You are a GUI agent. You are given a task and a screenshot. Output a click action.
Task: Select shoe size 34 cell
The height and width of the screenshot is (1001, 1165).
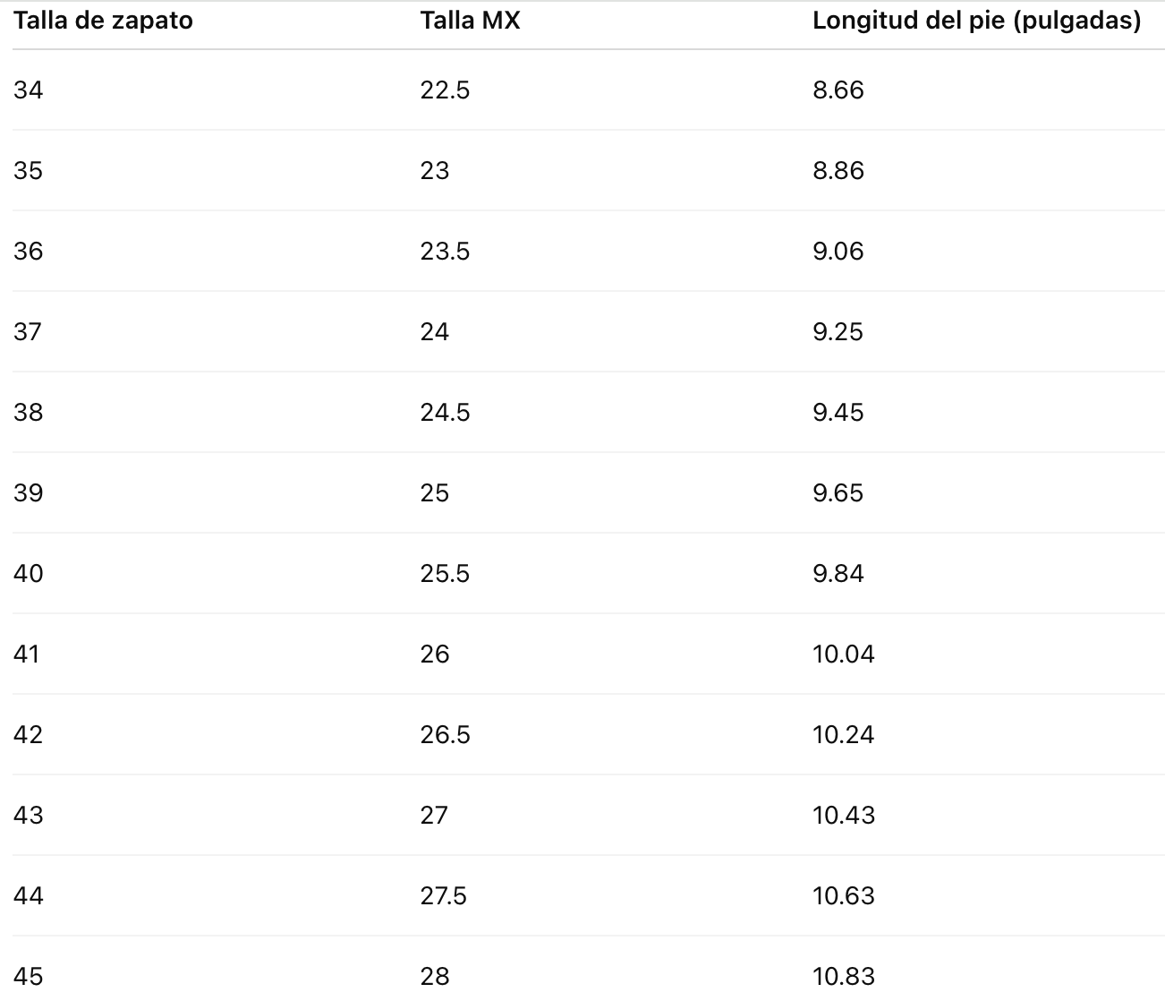point(28,90)
